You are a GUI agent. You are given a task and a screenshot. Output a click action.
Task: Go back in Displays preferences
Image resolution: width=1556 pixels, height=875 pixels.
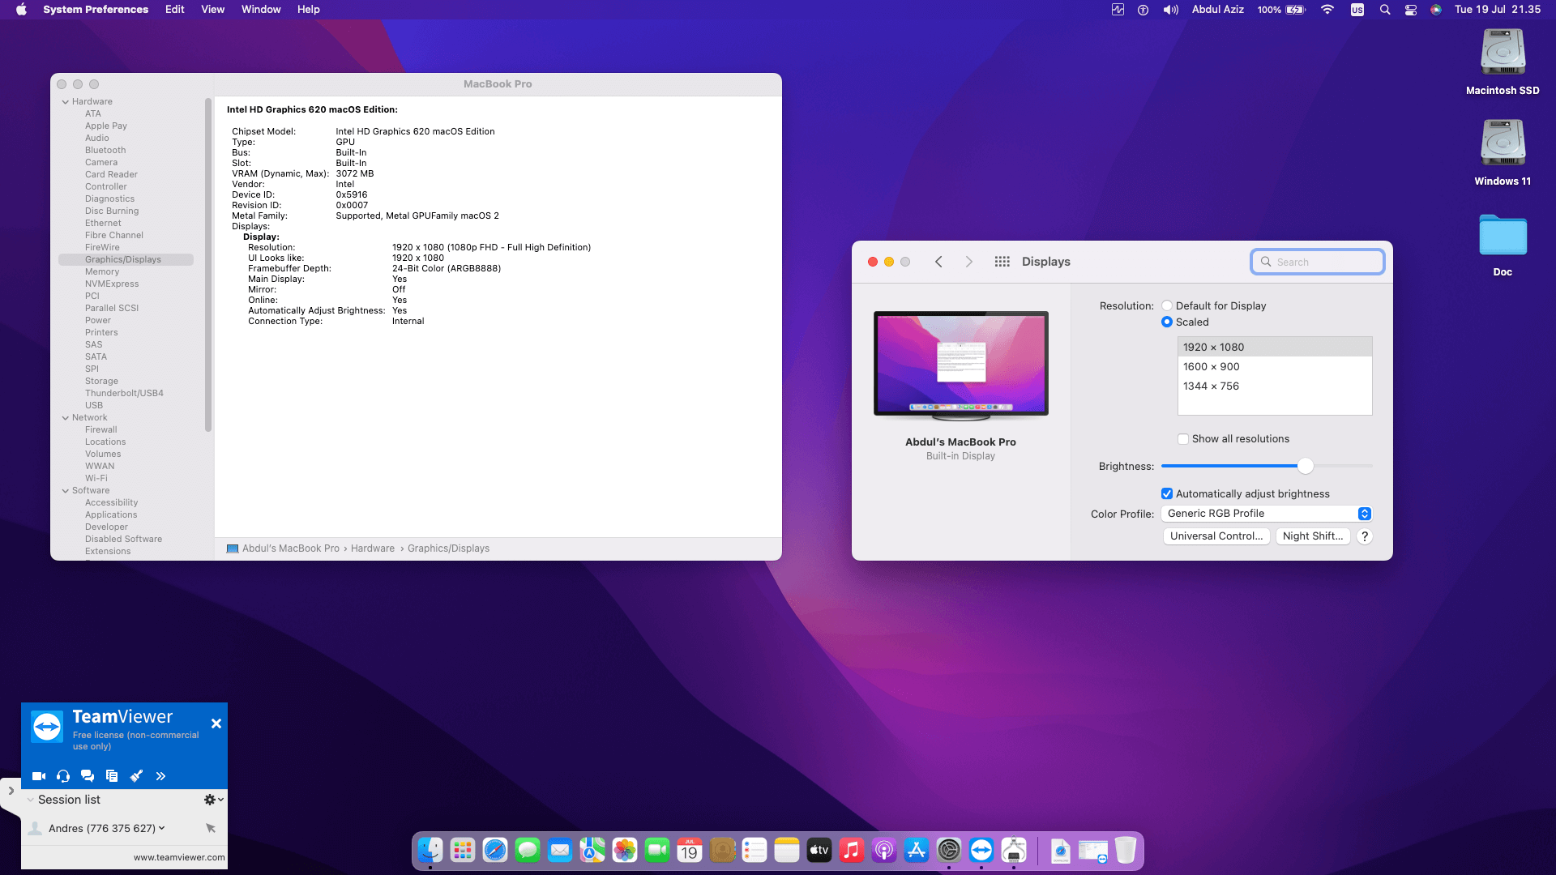pos(938,262)
